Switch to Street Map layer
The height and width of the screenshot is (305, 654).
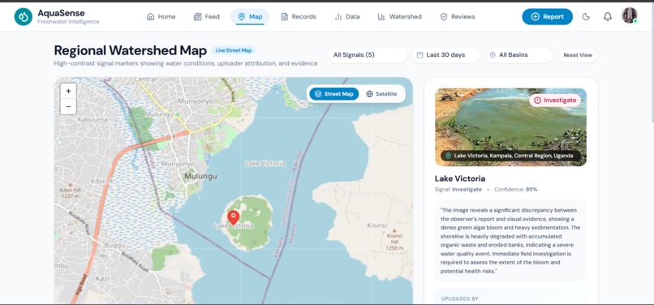pos(334,94)
